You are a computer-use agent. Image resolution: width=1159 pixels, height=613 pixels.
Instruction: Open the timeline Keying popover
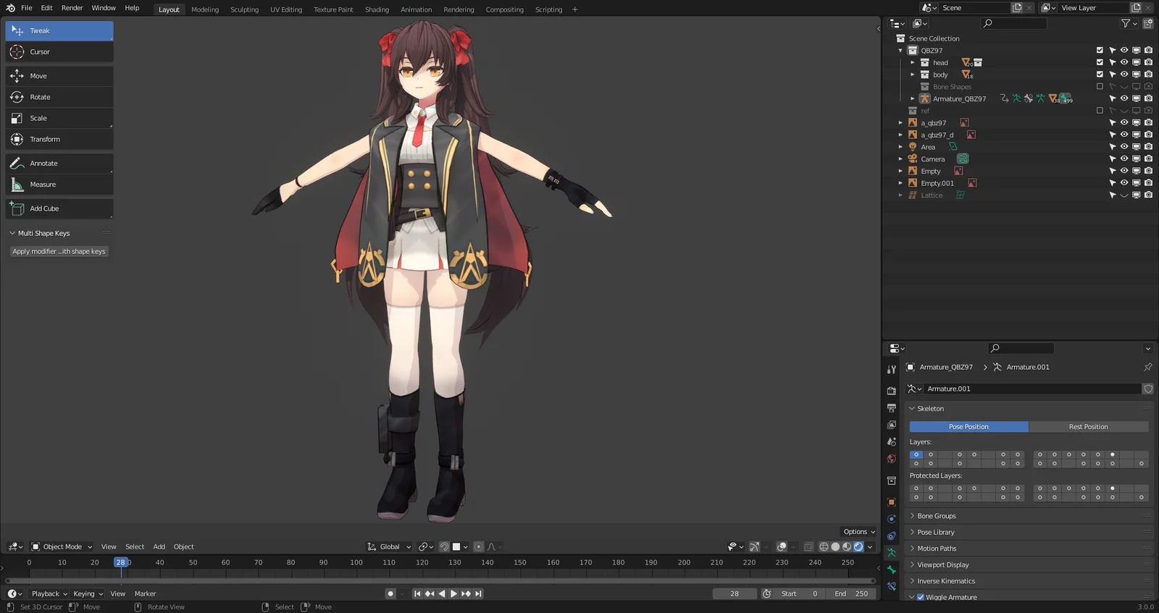(88, 593)
